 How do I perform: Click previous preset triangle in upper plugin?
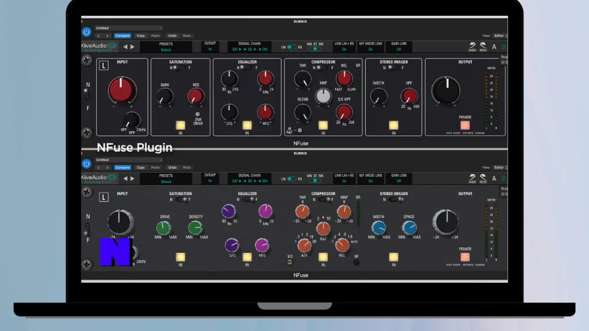pos(125,47)
